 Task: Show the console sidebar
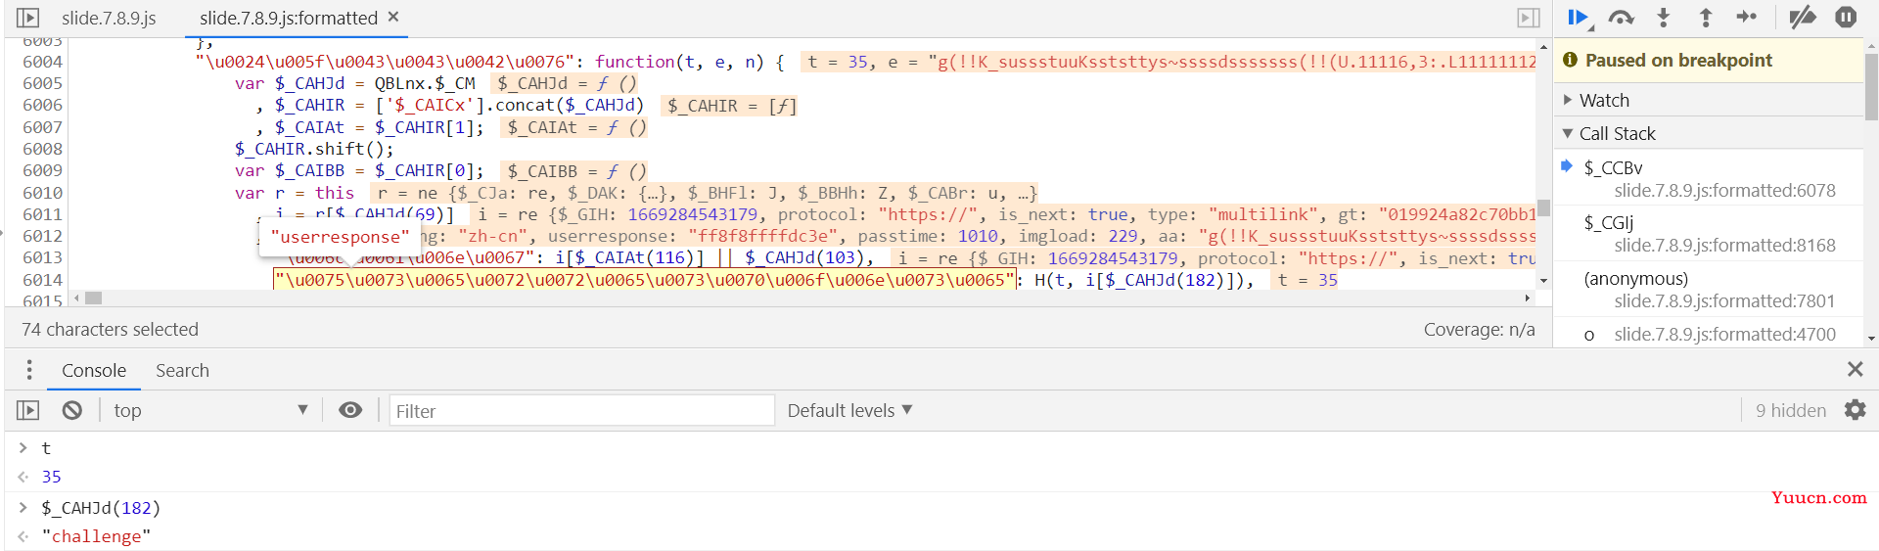27,410
